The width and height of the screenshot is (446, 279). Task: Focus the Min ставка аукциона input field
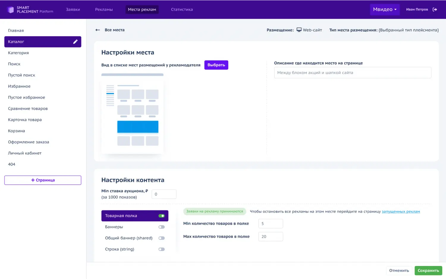(164, 194)
